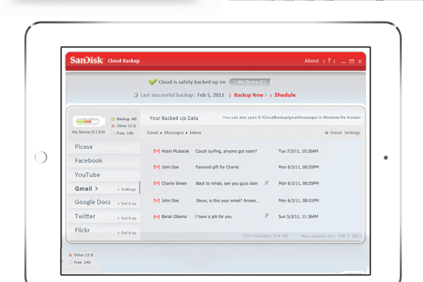Open the Shedule link
The width and height of the screenshot is (423, 282).
coord(285,95)
